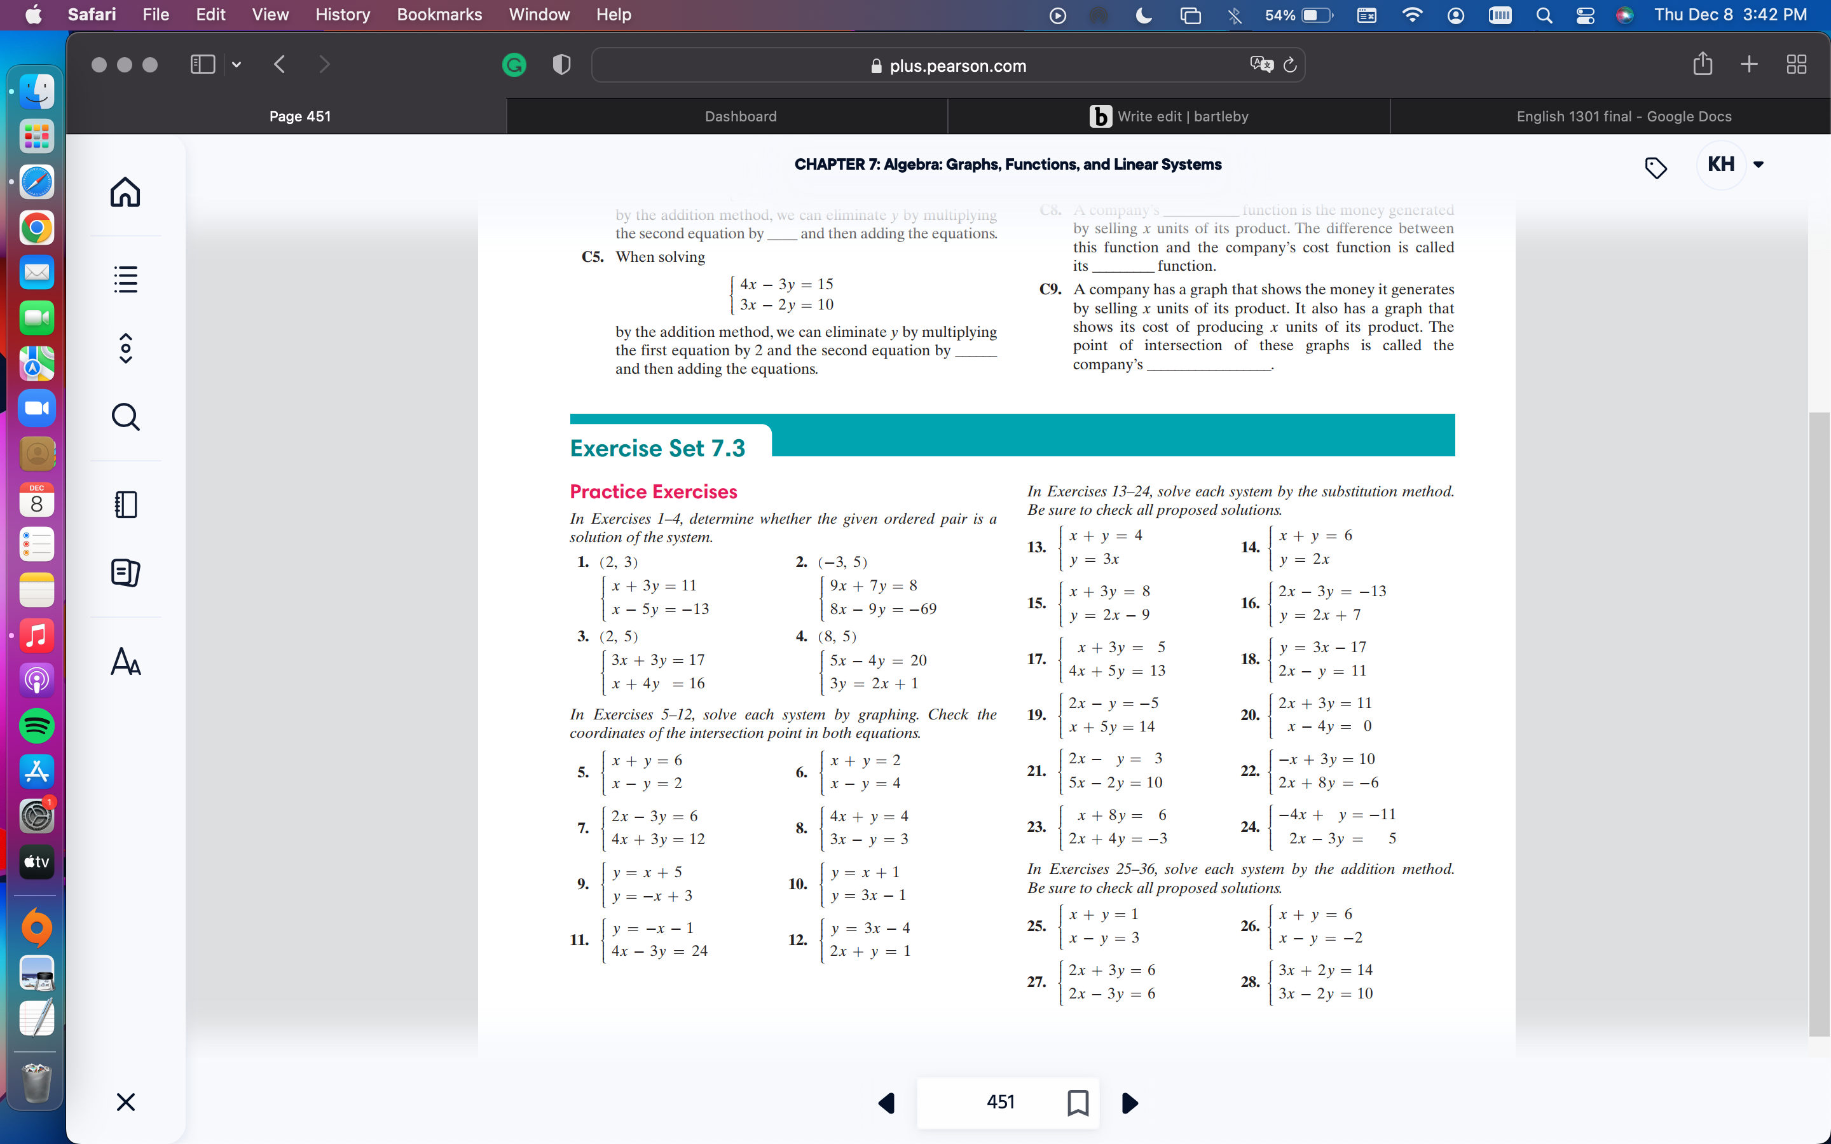
Task: Toggle the bookmark for page 451
Action: (1078, 1103)
